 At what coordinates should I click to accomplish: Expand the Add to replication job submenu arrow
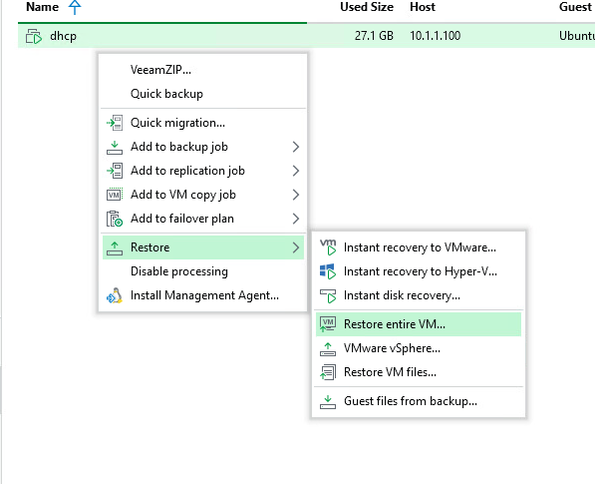pos(296,171)
